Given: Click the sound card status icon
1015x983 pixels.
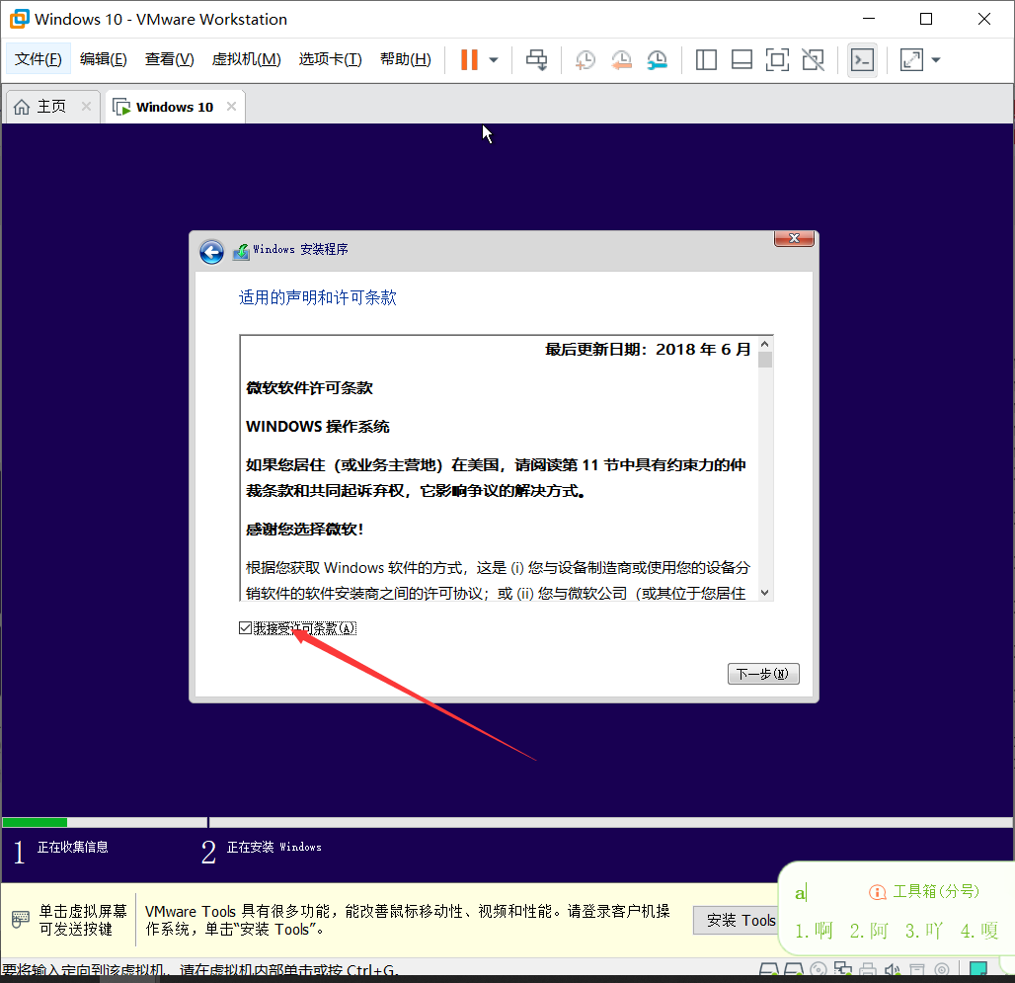Looking at the screenshot, I should (x=893, y=969).
